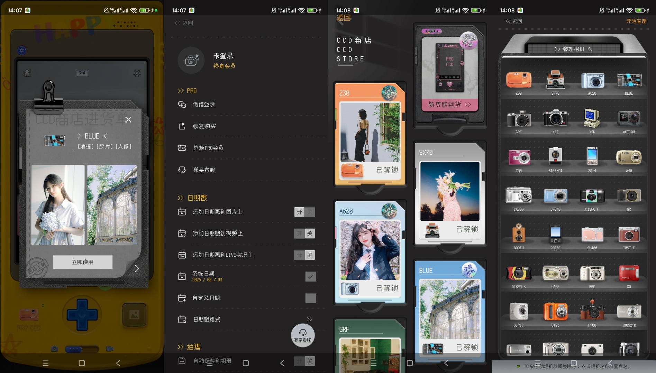This screenshot has height=373, width=656.
Task: Go to next camera with popup arrow
Action: click(137, 268)
